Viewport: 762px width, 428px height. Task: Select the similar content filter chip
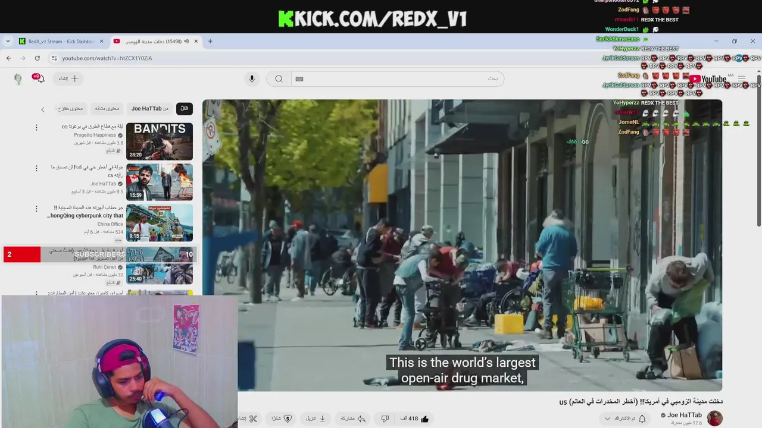(x=107, y=108)
